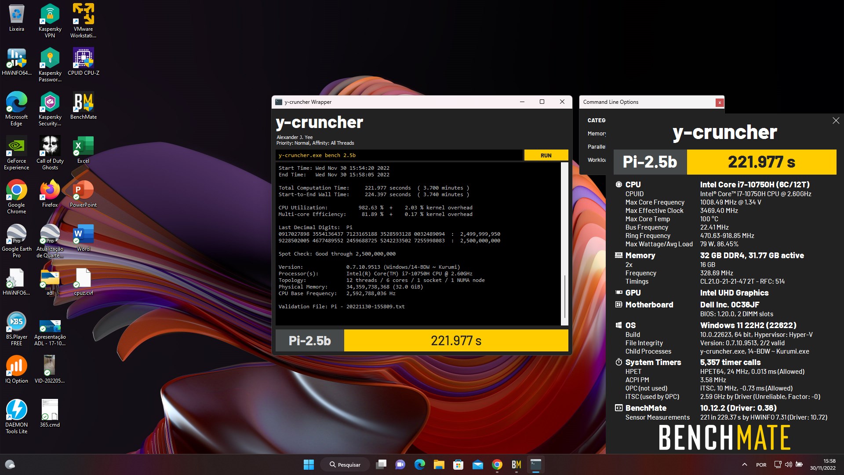Open 365.cmd file on desktop
Viewport: 844px width, 475px height.
pos(50,414)
